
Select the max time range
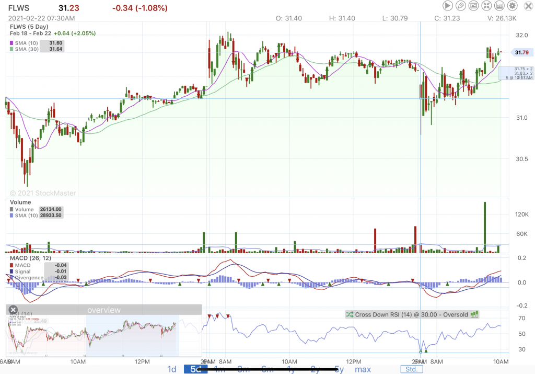[363, 369]
